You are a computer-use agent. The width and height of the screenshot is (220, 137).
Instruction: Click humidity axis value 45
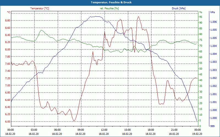point(201,75)
